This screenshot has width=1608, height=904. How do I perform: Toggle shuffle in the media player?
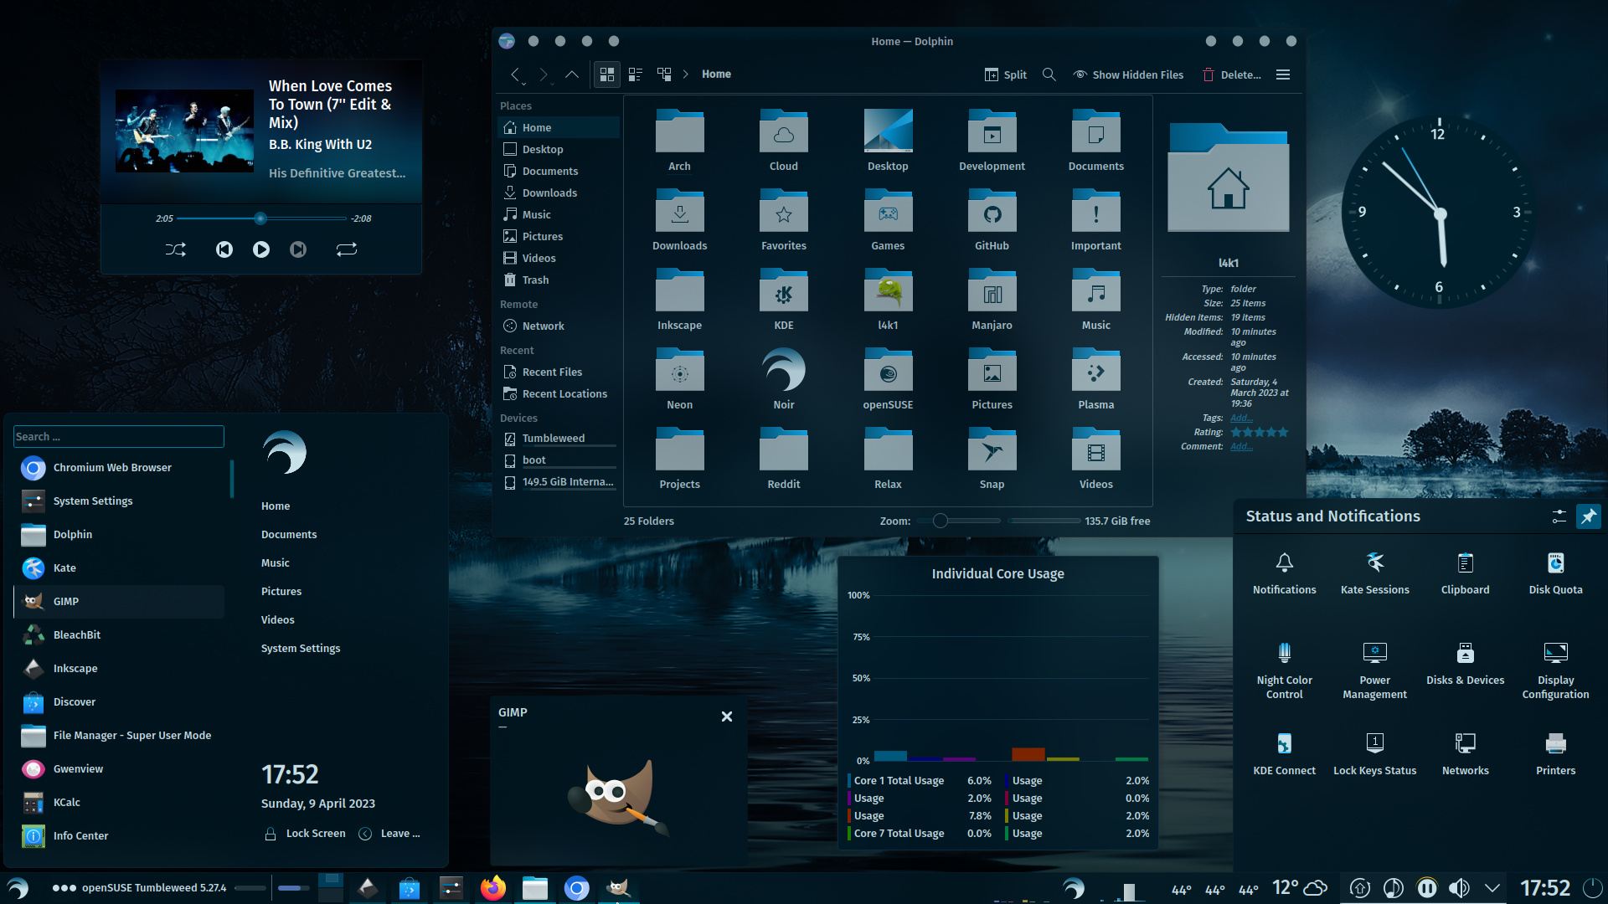point(176,249)
